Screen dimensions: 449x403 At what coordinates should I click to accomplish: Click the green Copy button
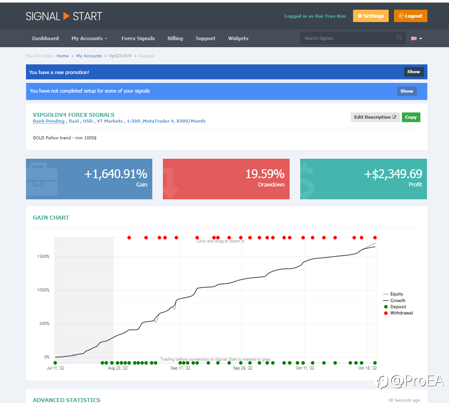coord(411,117)
